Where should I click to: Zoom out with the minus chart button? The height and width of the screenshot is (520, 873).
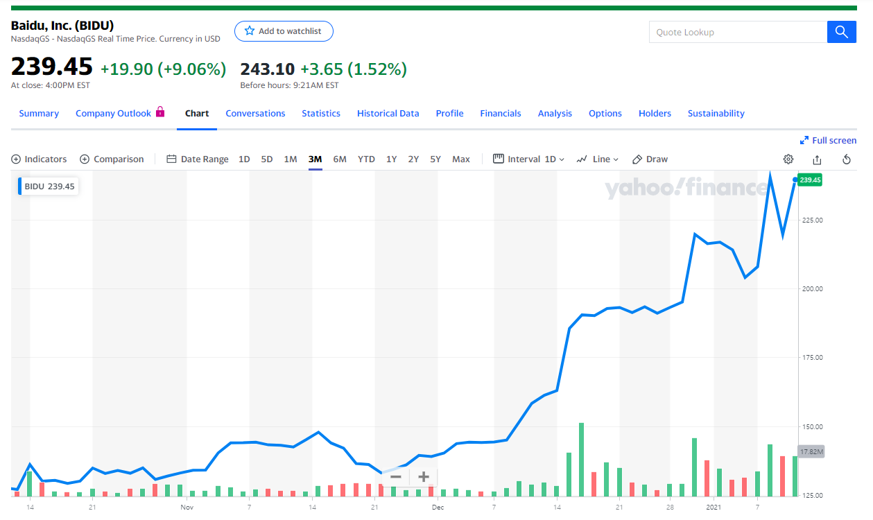(395, 476)
